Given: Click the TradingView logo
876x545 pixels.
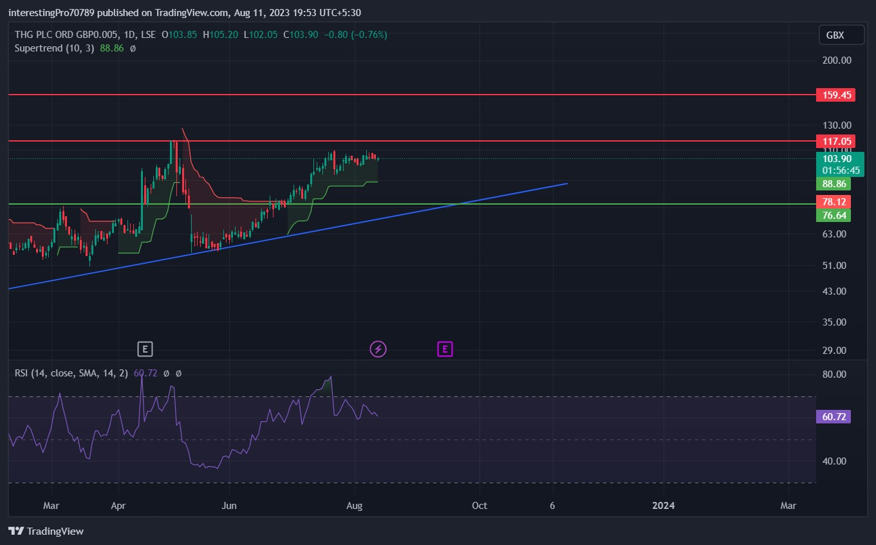Looking at the screenshot, I should point(46,531).
